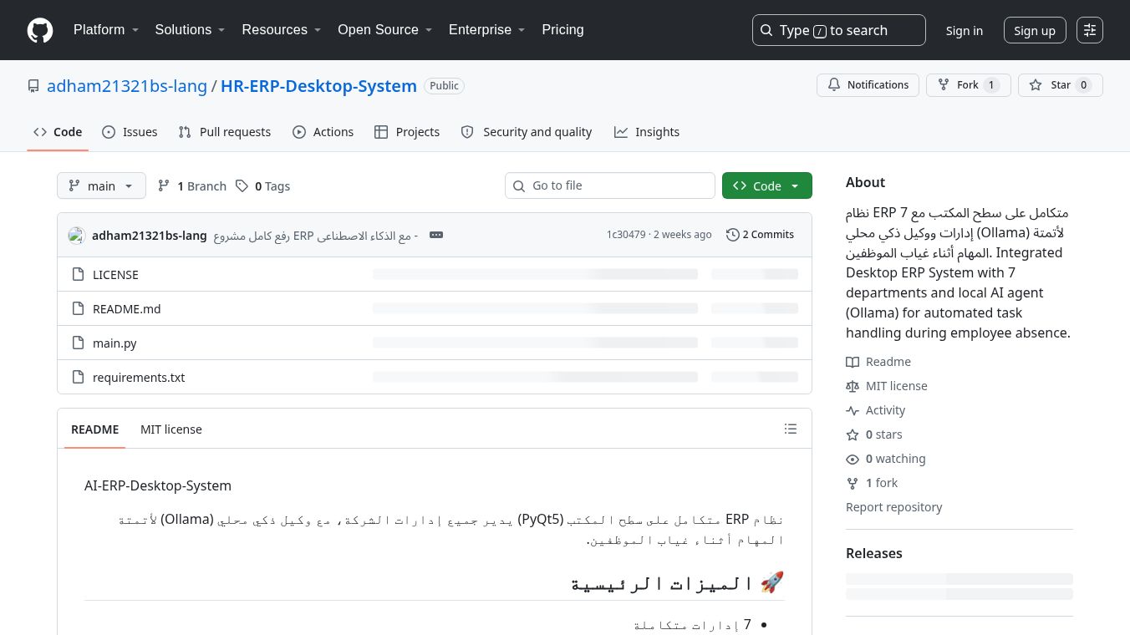The width and height of the screenshot is (1130, 635).
Task: Click the MIT license scale icon
Action: (x=853, y=386)
